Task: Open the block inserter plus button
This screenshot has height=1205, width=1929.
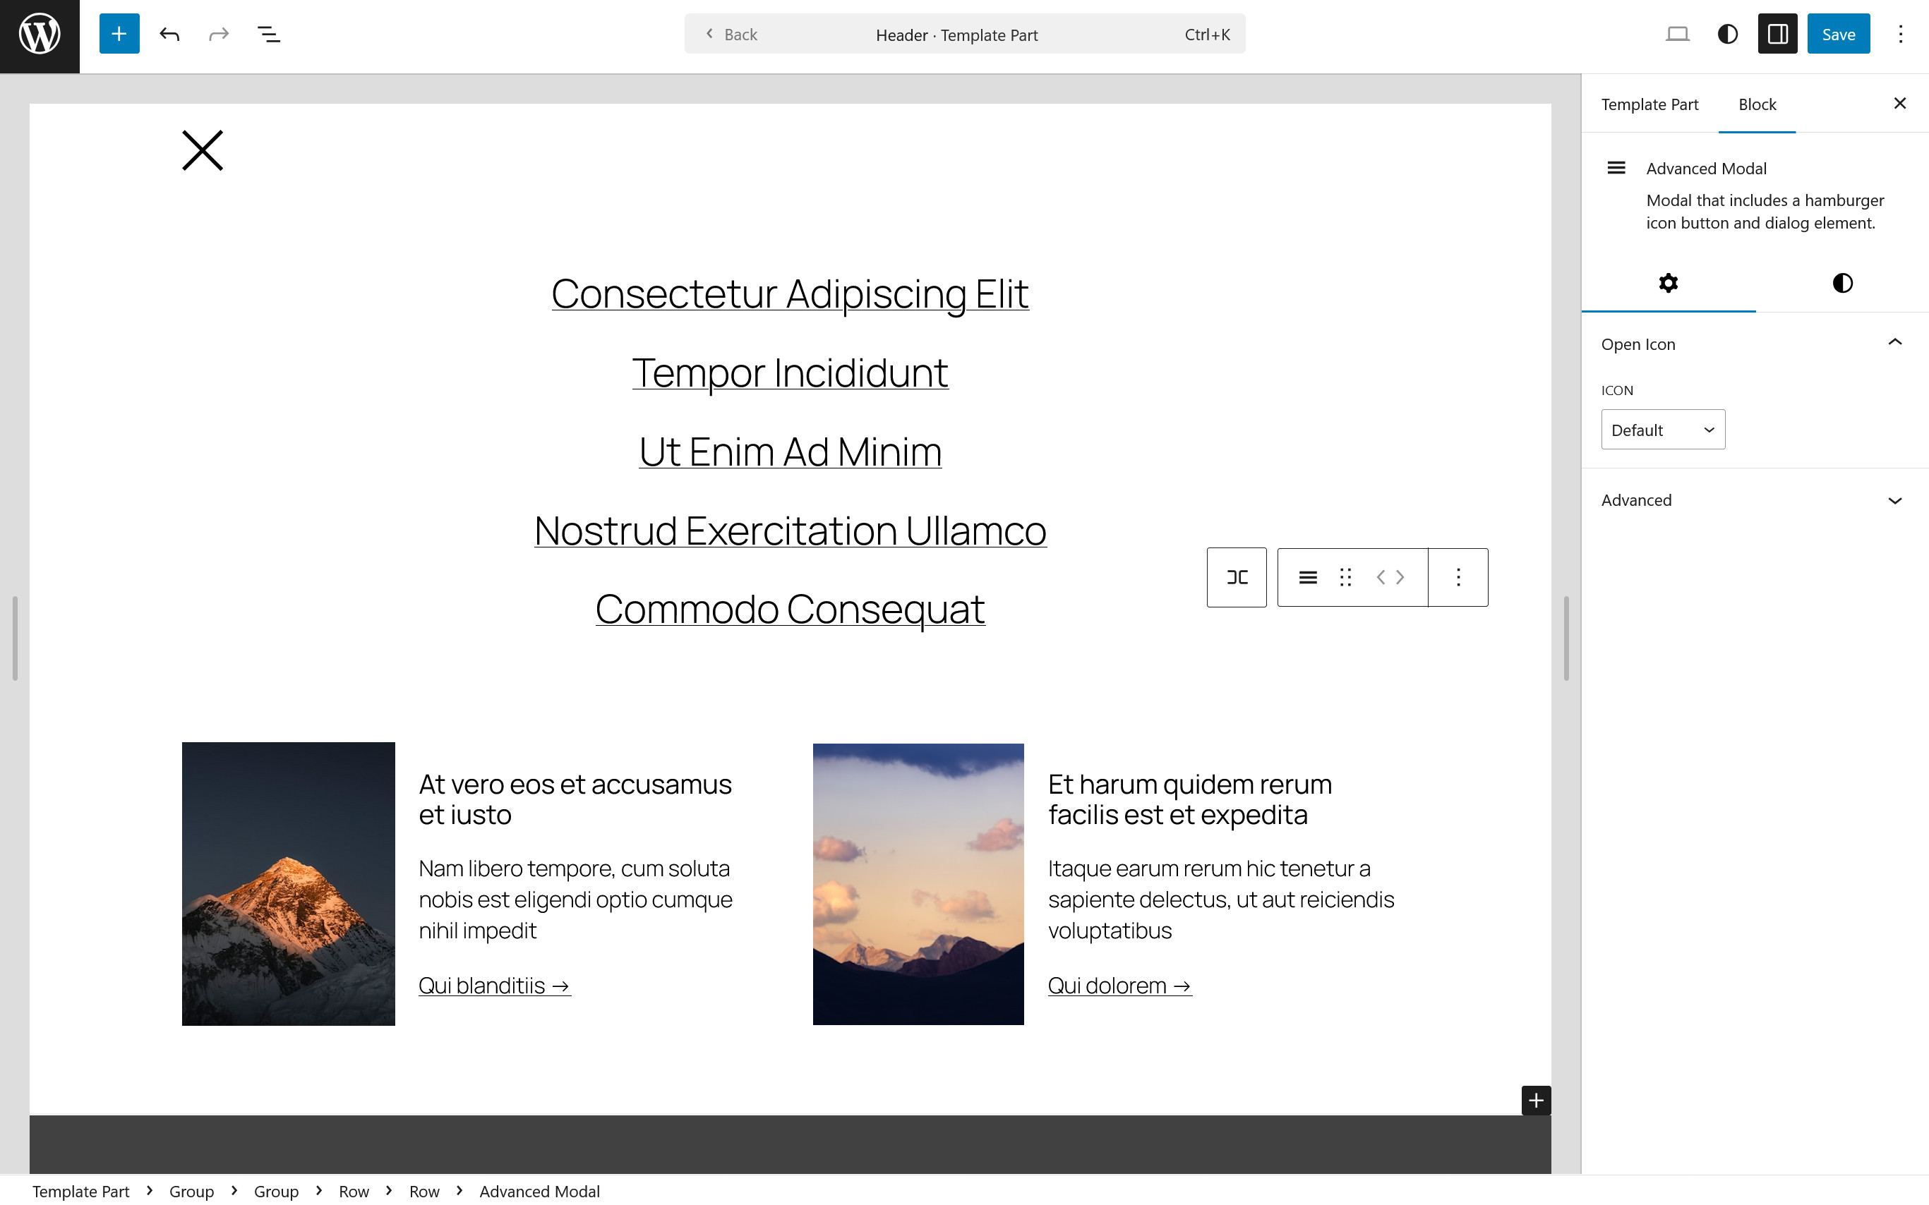Action: pyautogui.click(x=119, y=35)
